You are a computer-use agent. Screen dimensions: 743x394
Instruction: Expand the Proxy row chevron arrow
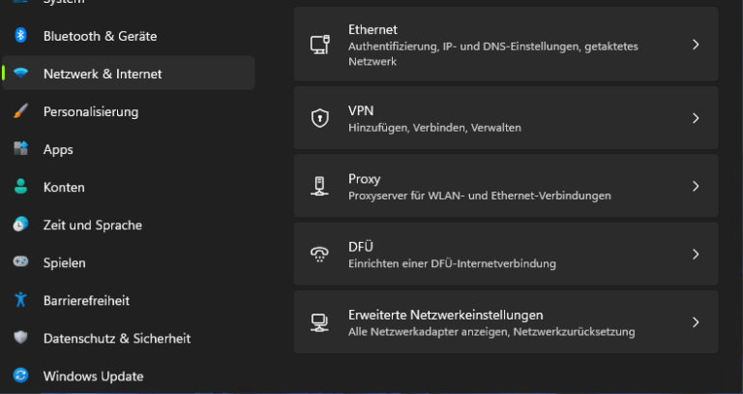point(695,186)
